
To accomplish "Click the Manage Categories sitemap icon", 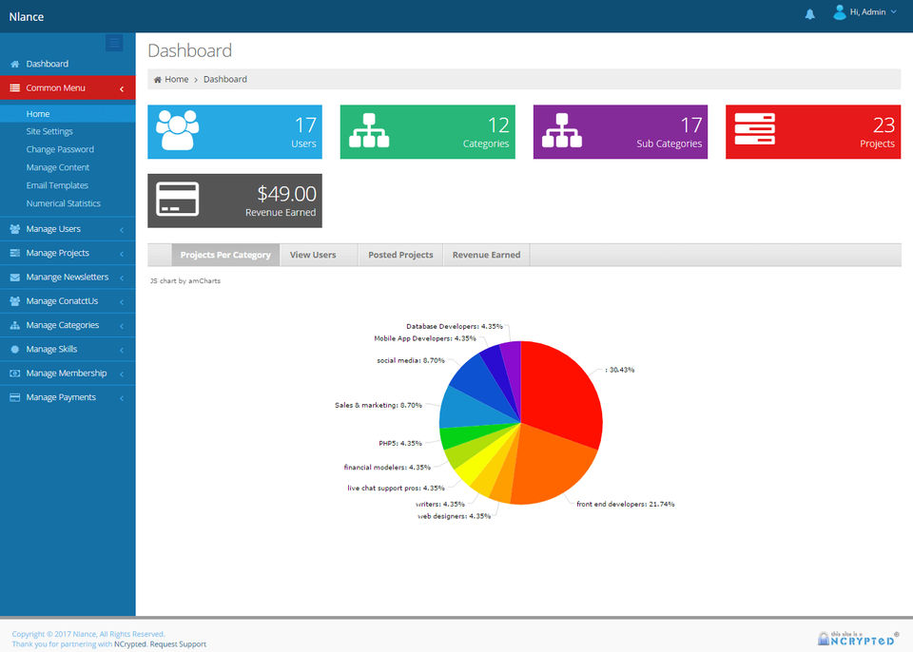I will click(x=15, y=325).
